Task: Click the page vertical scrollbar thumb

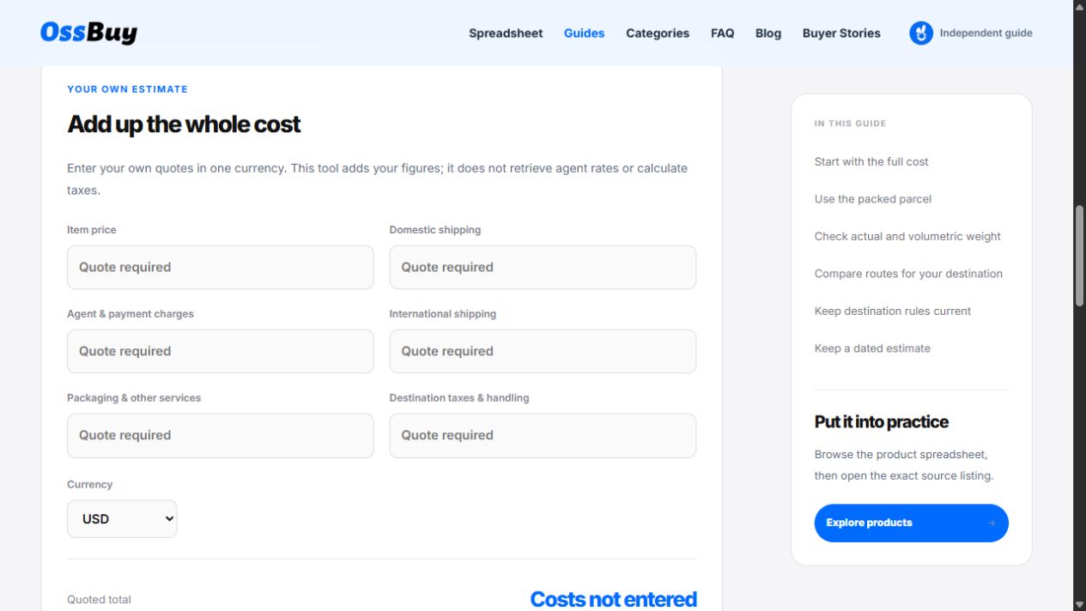Action: [x=1079, y=256]
